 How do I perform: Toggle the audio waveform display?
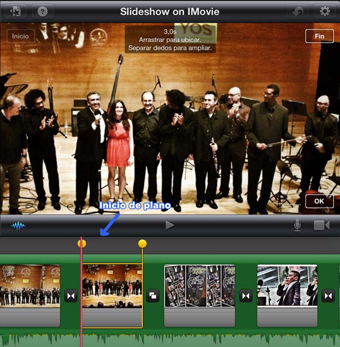(x=18, y=226)
